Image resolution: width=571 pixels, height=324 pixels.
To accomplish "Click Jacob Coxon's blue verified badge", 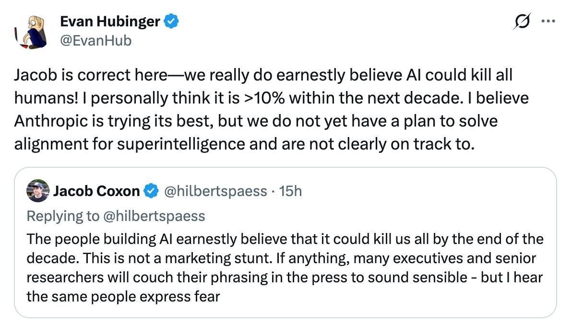I will click(151, 191).
